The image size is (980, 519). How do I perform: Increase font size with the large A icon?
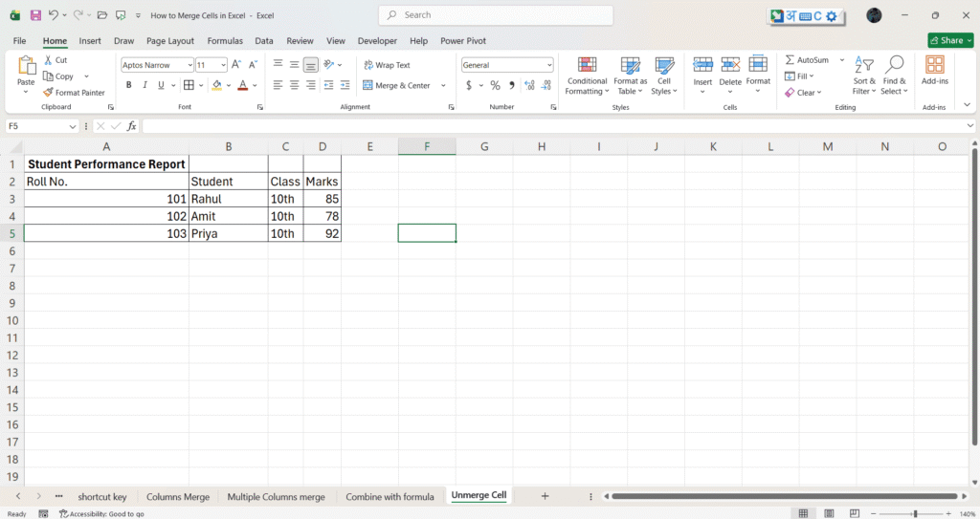click(x=235, y=65)
